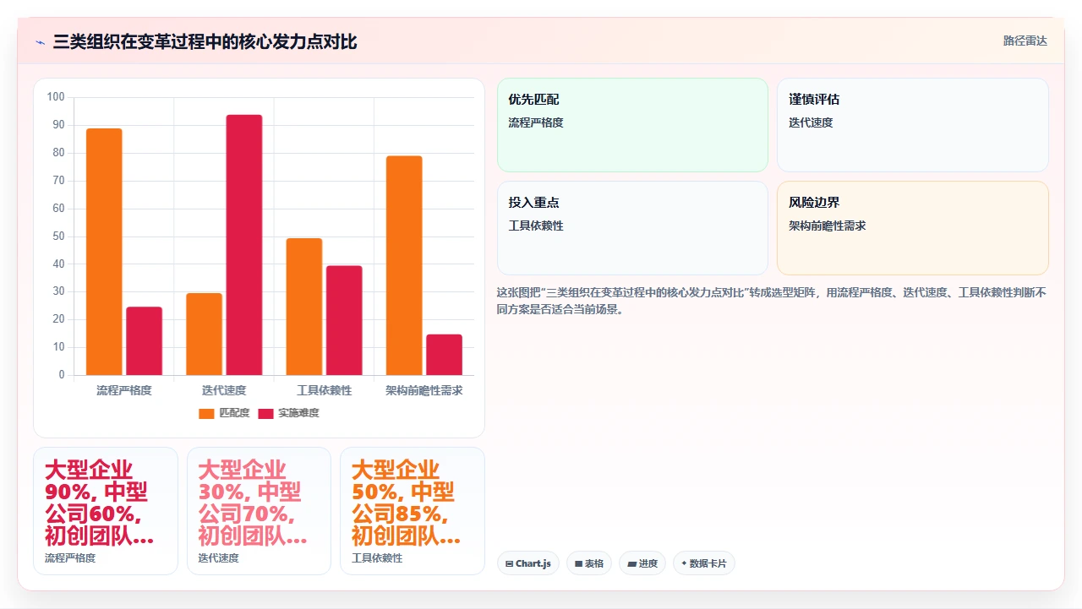Click orange 匹配度 bar for 流程严格度
The height and width of the screenshot is (609, 1082).
coord(104,252)
